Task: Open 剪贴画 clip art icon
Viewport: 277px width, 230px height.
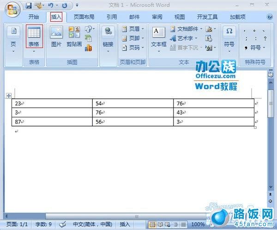Action: click(74, 32)
